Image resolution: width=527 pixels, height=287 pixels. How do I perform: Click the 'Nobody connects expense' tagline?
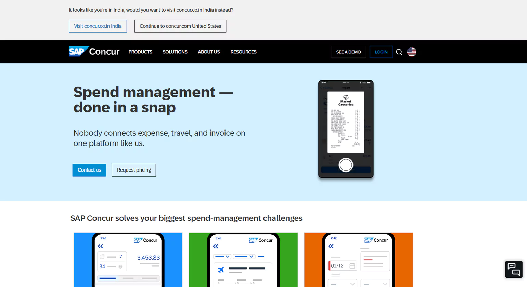pyautogui.click(x=159, y=138)
